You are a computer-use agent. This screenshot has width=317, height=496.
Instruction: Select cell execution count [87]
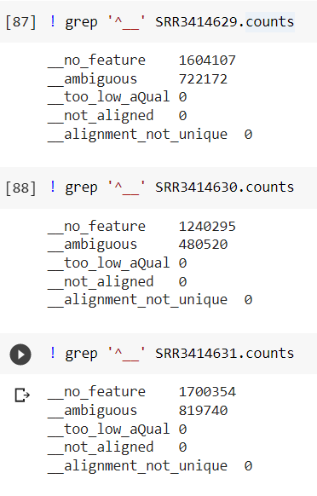point(21,22)
